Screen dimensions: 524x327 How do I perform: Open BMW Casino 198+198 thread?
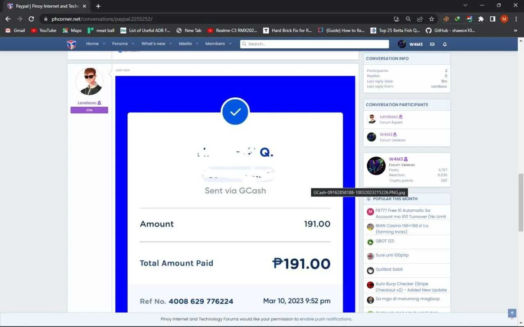402,228
